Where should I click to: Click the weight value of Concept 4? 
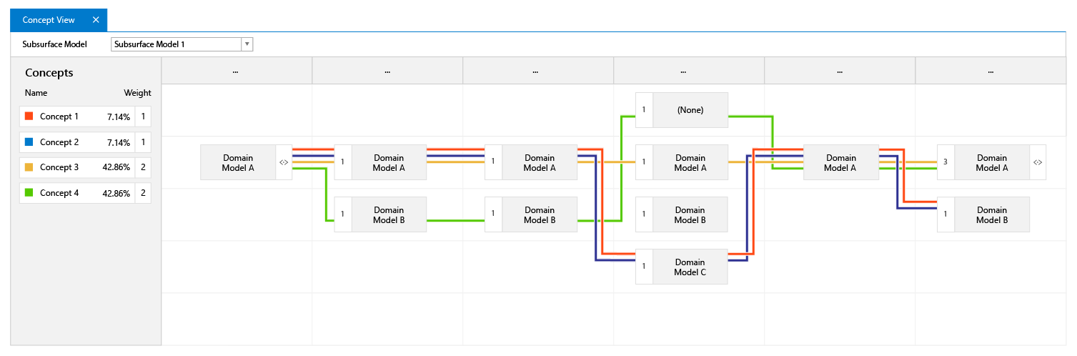click(143, 193)
